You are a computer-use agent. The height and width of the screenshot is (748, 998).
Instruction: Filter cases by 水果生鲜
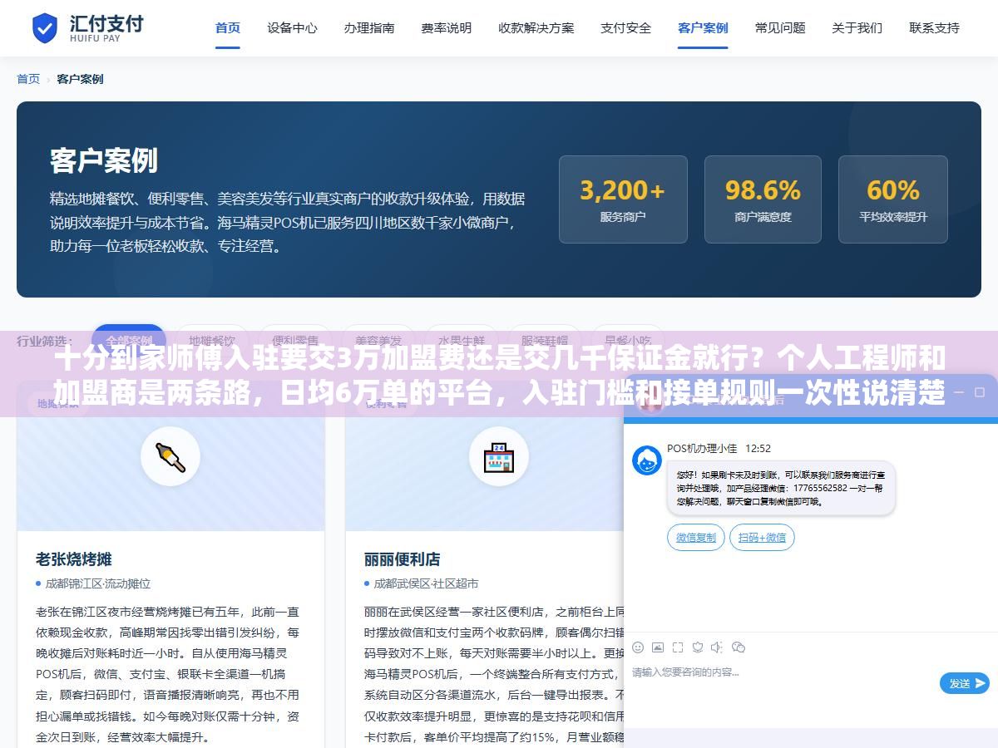click(x=462, y=340)
